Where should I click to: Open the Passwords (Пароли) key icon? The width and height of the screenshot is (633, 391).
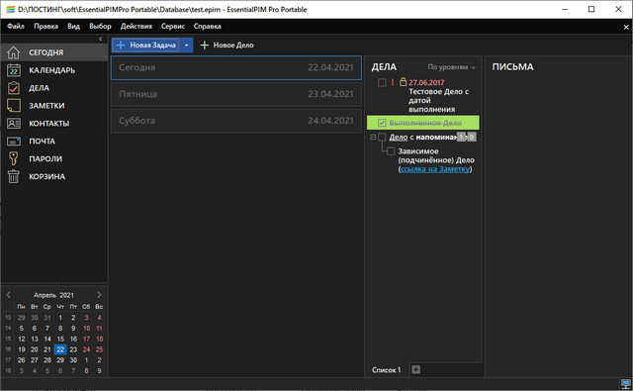click(x=13, y=158)
